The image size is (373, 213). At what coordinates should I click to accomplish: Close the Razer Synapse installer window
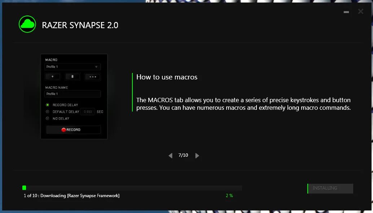pos(361,11)
